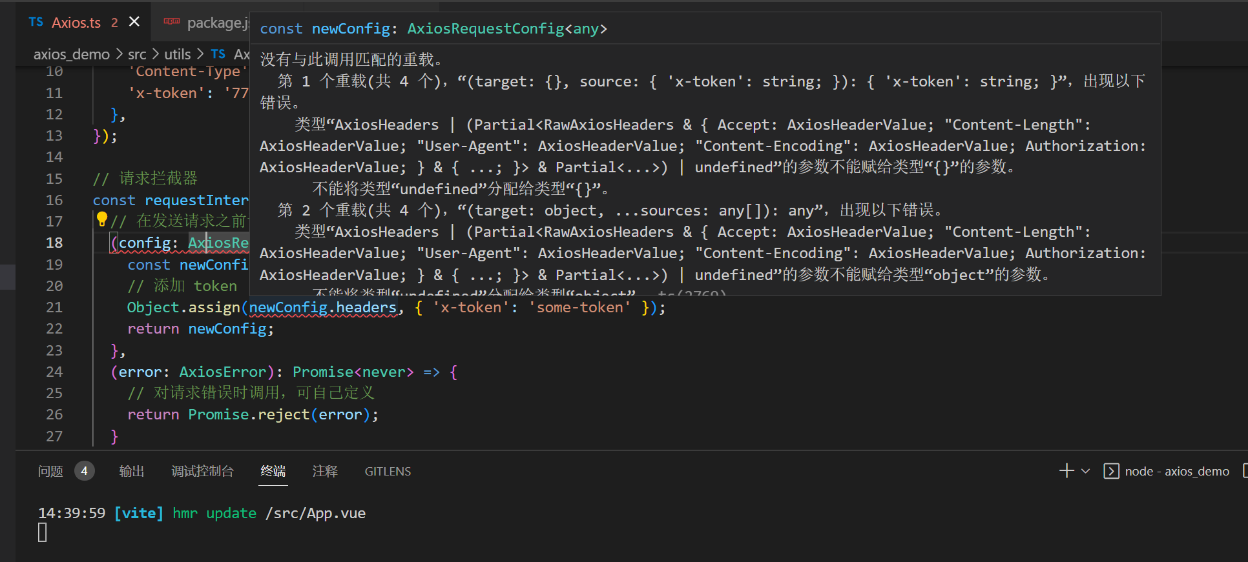Click the /src/App.vue path in terminal
The height and width of the screenshot is (562, 1248).
(x=315, y=514)
